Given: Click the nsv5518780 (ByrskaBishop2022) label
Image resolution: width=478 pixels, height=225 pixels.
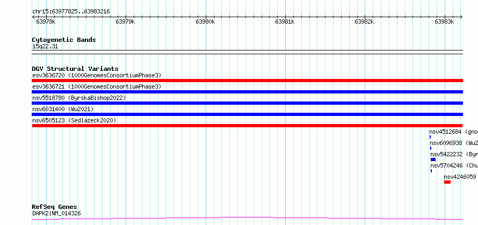Looking at the screenshot, I should click(79, 98).
